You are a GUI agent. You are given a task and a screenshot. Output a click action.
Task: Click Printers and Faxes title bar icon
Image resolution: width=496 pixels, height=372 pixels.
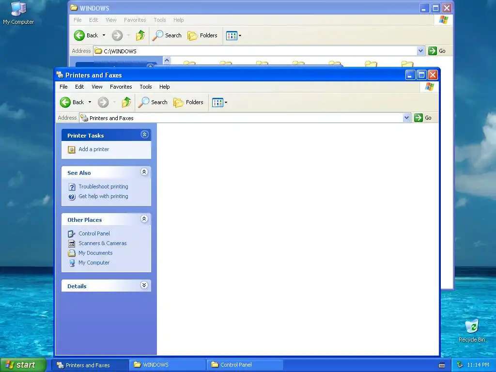pos(60,75)
